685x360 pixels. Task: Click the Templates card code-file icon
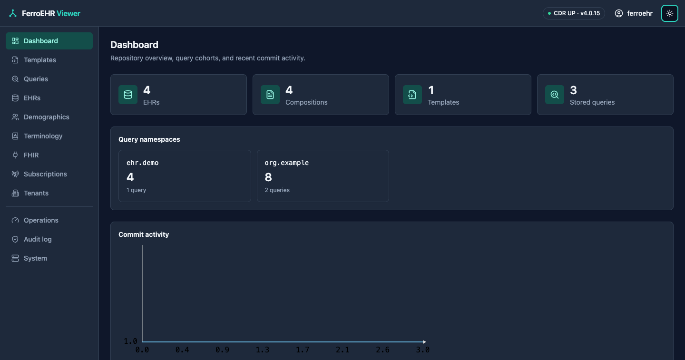412,95
